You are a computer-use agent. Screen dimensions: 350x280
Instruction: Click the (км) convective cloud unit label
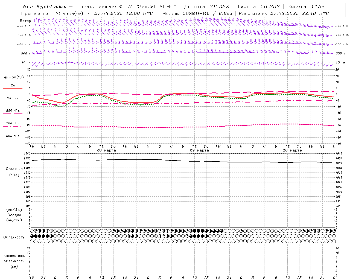click(14, 266)
